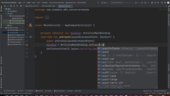
Task: Click Sync Project with Gradle Files icon
Action: (152, 3)
